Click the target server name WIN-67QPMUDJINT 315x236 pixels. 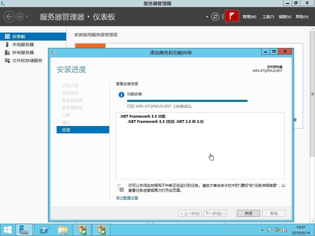267,71
